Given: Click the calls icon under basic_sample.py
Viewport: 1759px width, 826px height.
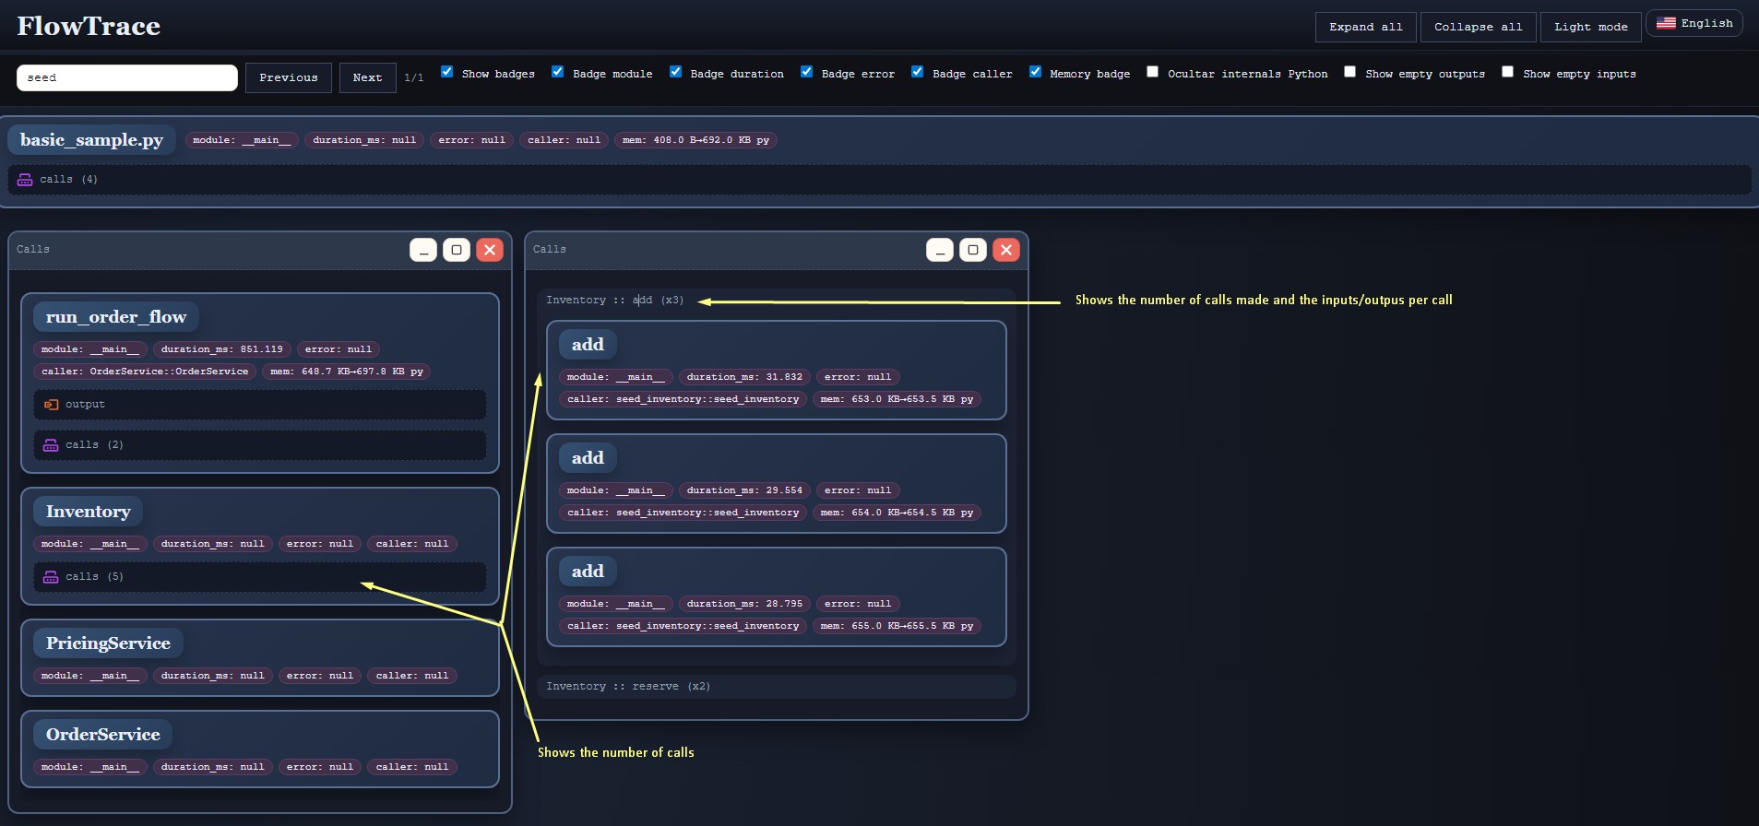Looking at the screenshot, I should point(25,180).
